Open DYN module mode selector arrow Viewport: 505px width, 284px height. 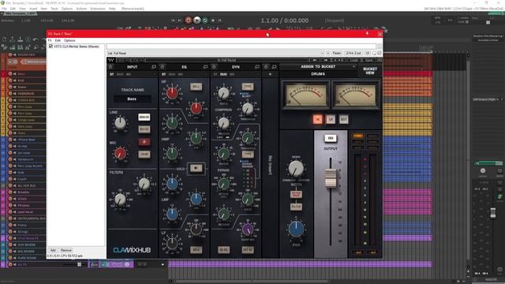point(257,74)
